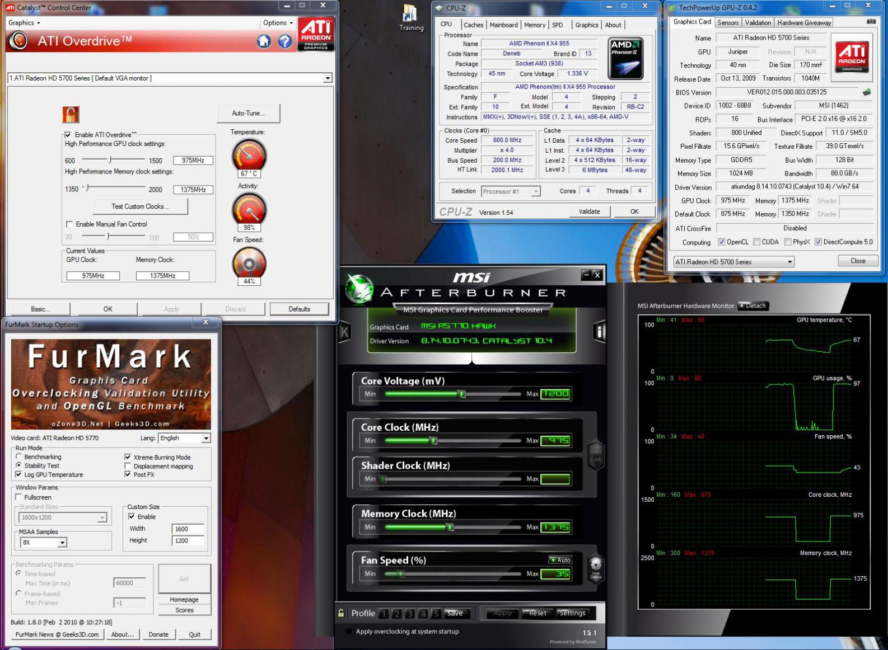
Task: Click Detach in Afterburner Hardware Monitor
Action: 753,306
